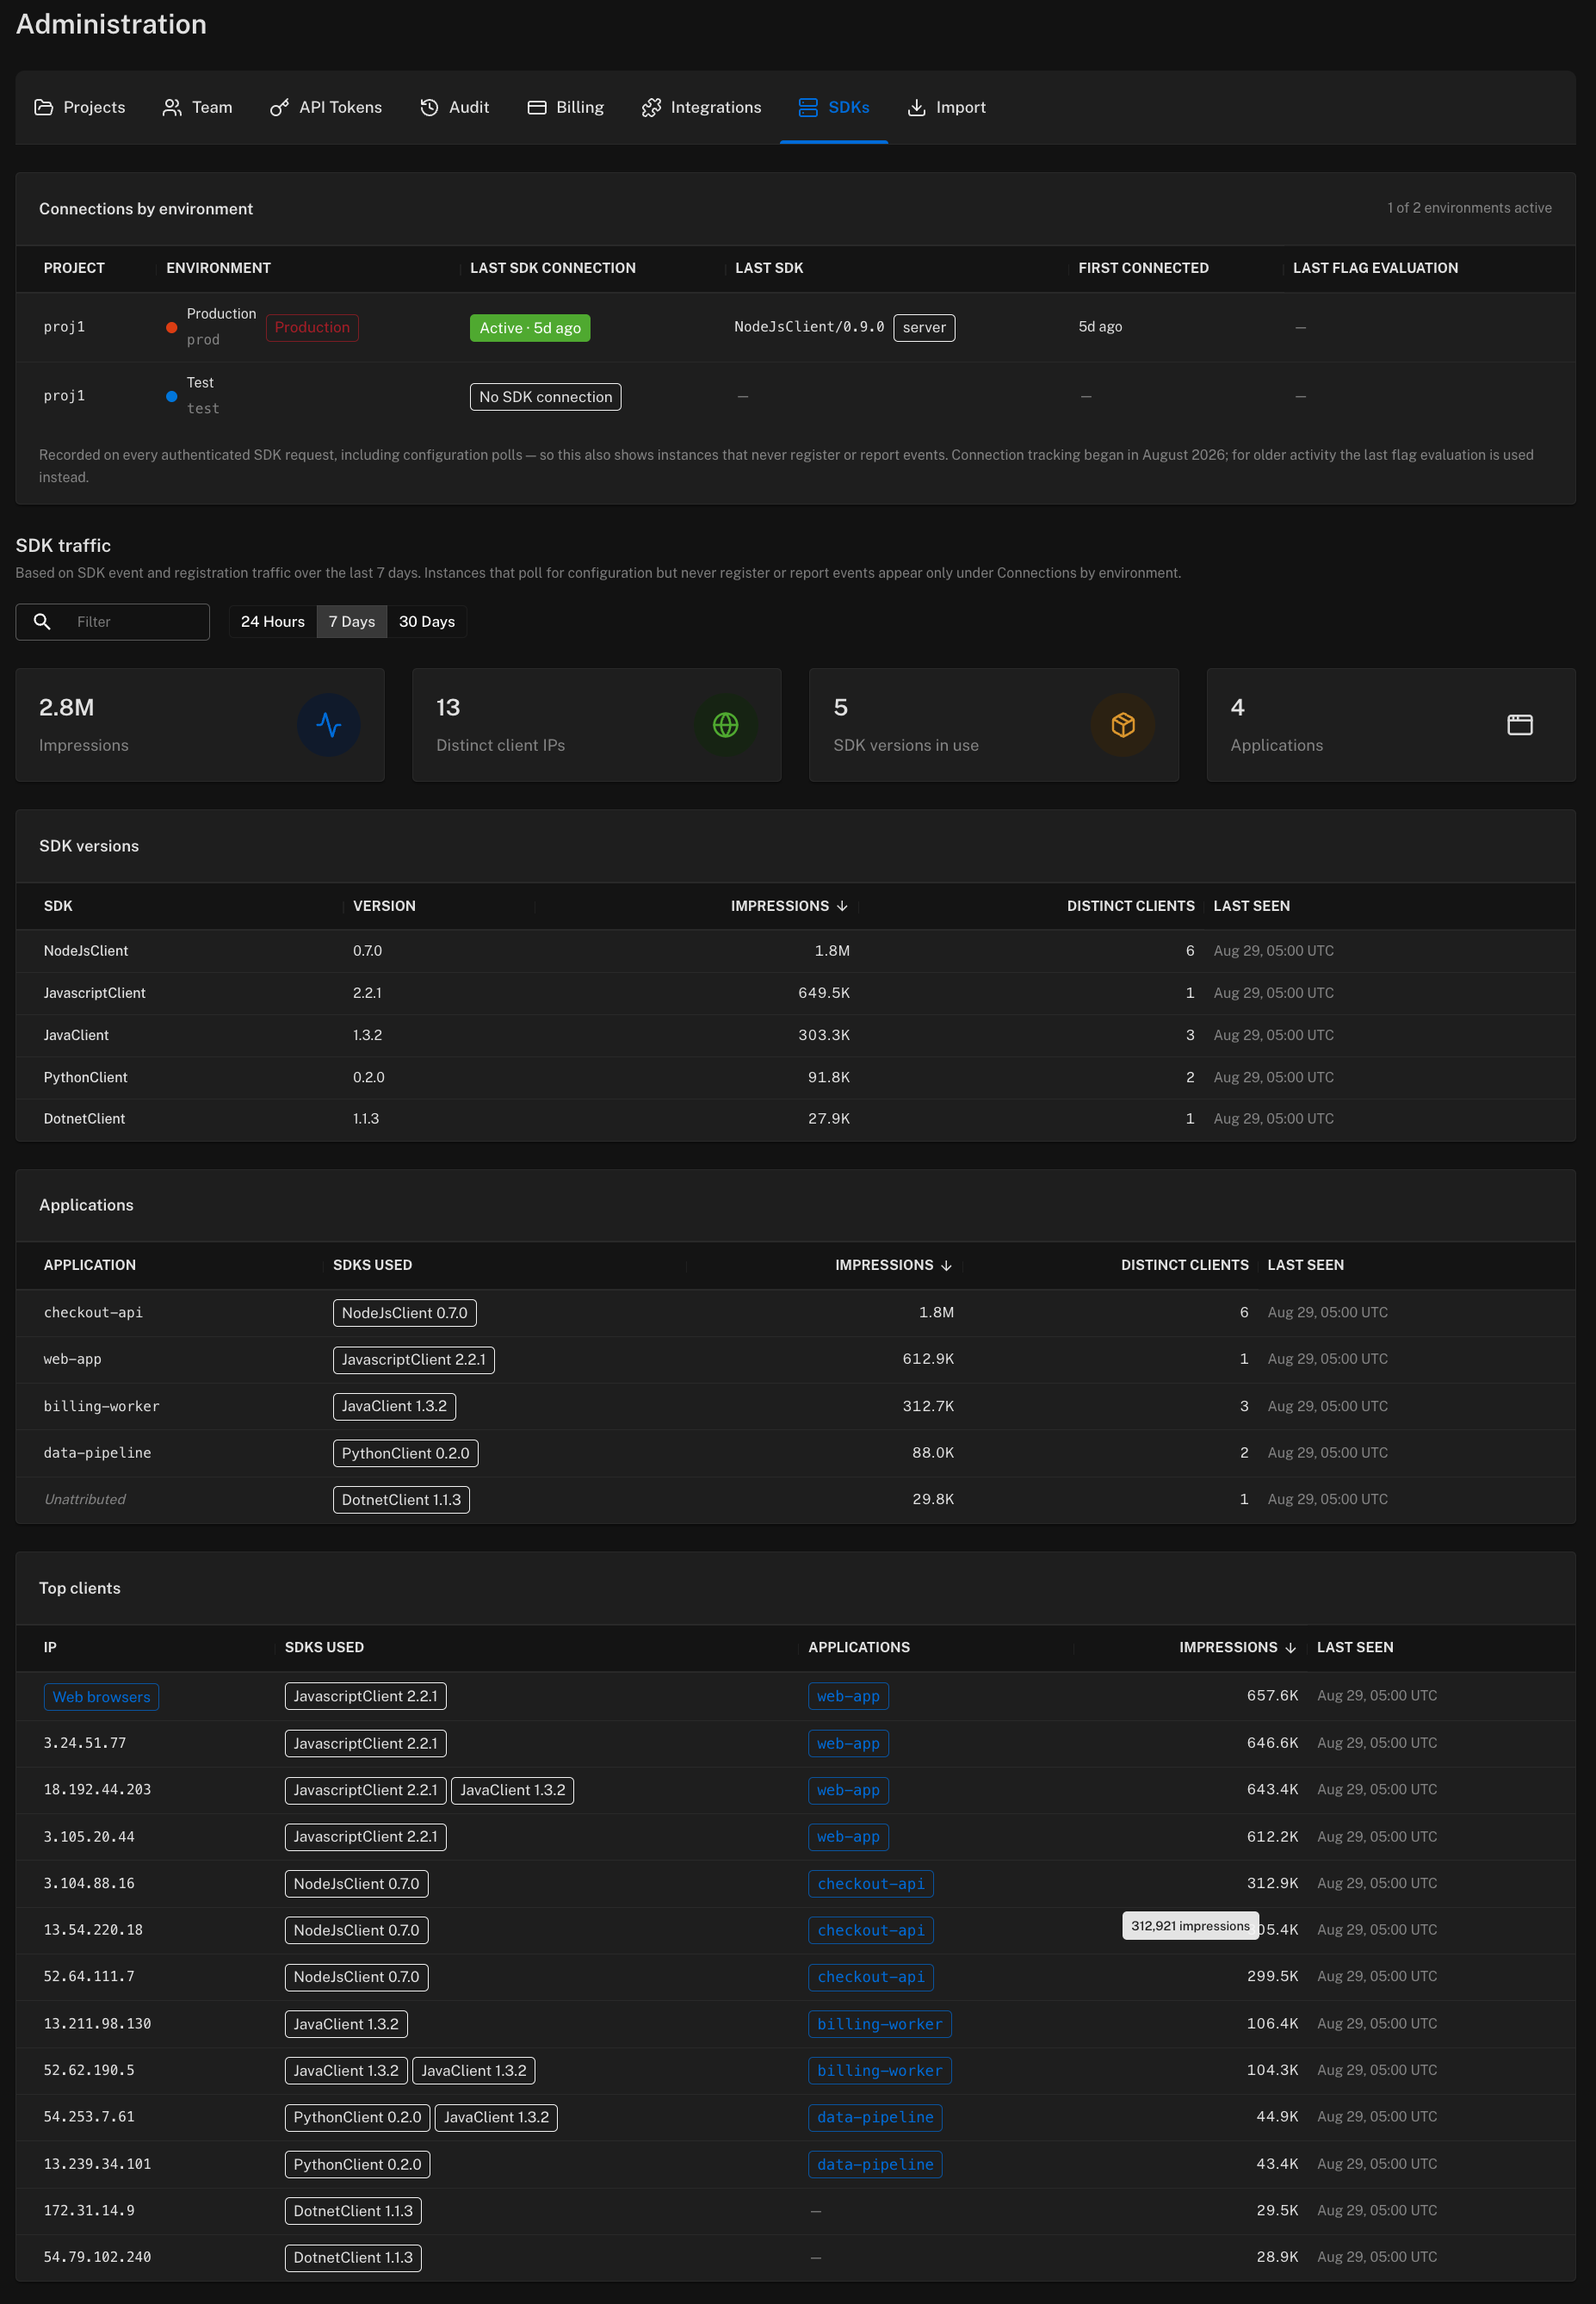Viewport: 1596px width, 2304px height.
Task: Click the Web browsers chip in Top clients
Action: tap(101, 1696)
